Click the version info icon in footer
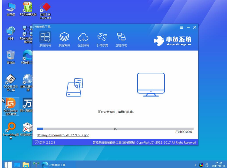This screenshot has height=168, width=227. tap(36, 142)
